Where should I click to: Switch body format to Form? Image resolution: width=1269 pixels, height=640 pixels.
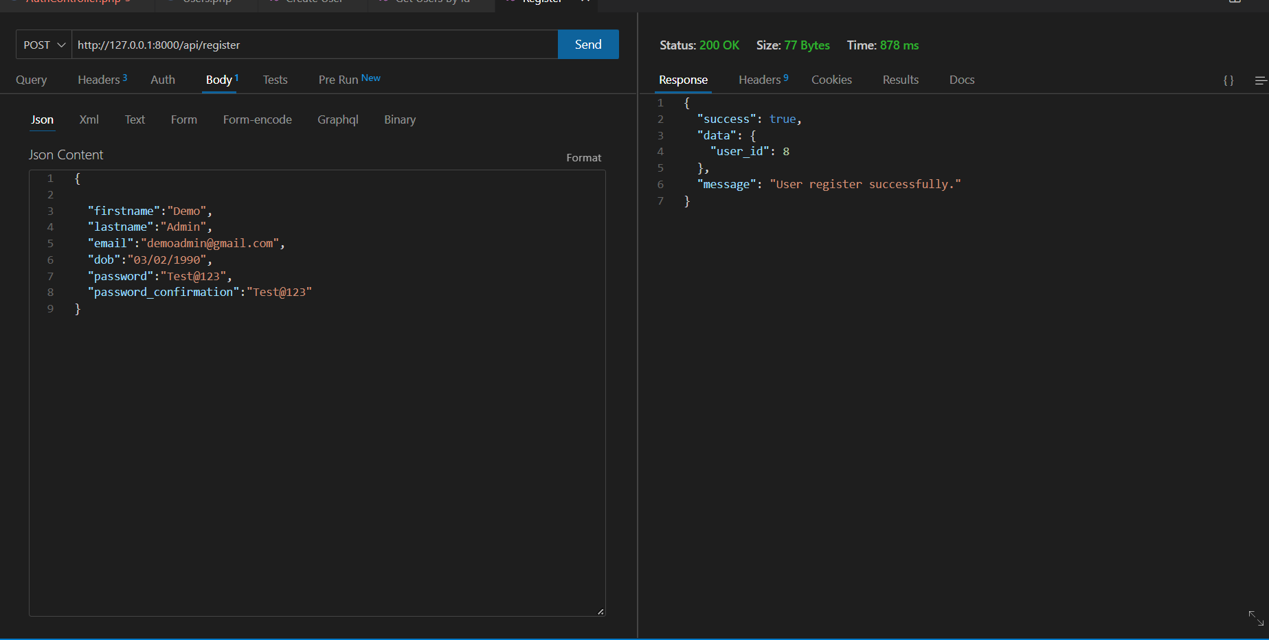point(183,119)
